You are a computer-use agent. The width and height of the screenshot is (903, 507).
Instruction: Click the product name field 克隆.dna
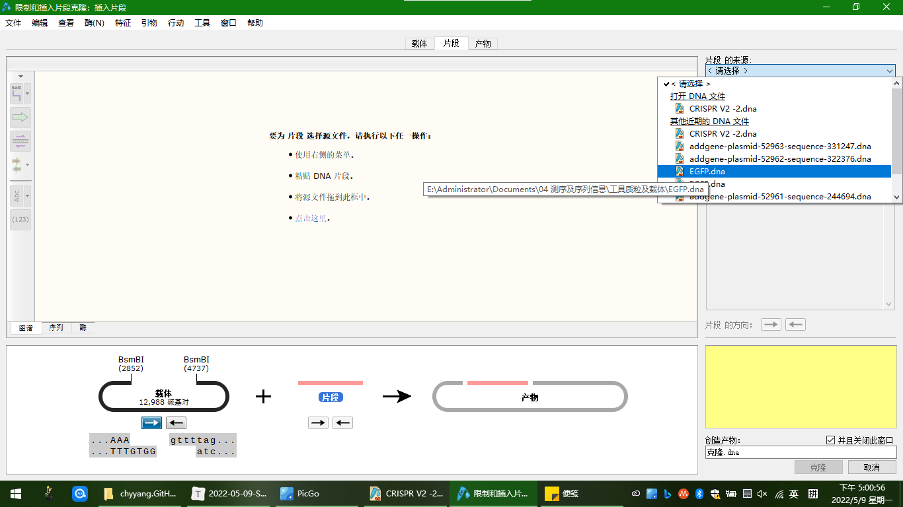point(801,453)
